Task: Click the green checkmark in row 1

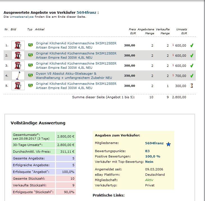Action: pos(192,45)
